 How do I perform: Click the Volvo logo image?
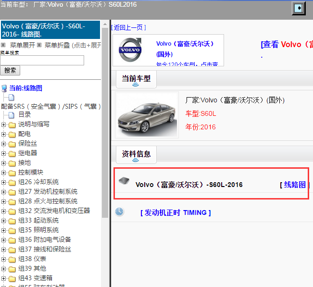point(130,50)
